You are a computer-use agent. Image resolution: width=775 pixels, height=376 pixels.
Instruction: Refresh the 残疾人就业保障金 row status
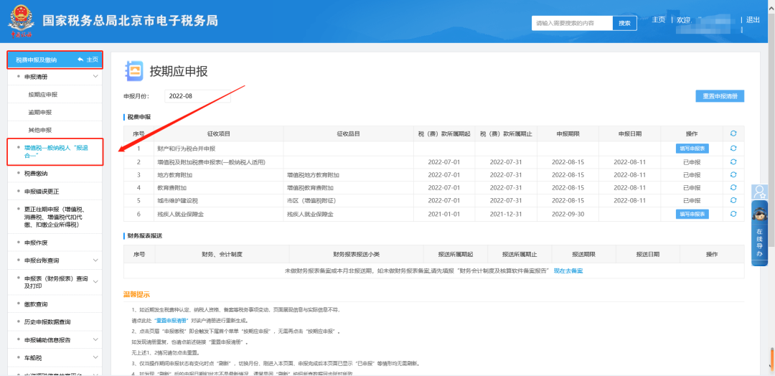[733, 214]
